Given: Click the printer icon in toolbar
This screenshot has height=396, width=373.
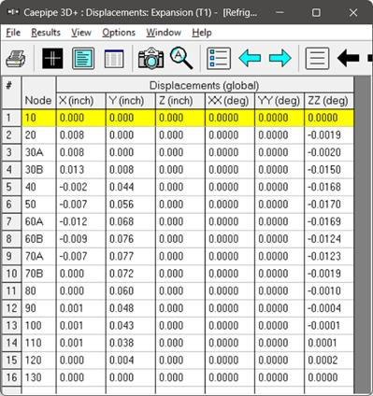Looking at the screenshot, I should click(16, 59).
